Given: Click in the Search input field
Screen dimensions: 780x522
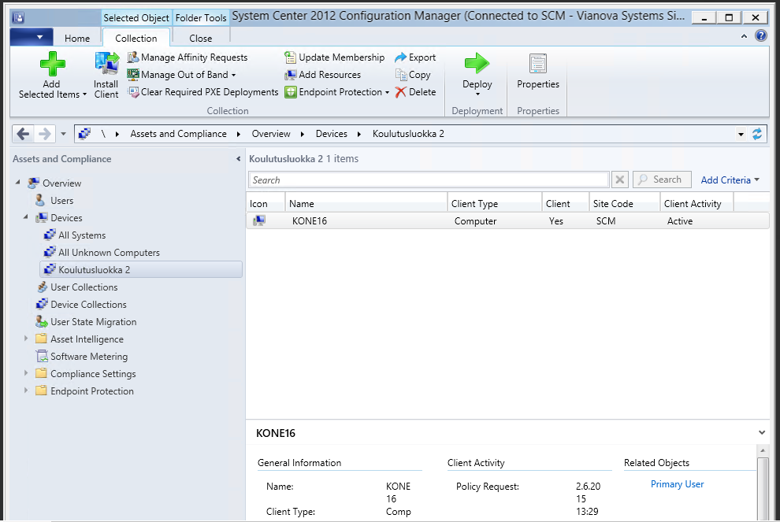Looking at the screenshot, I should tap(429, 180).
